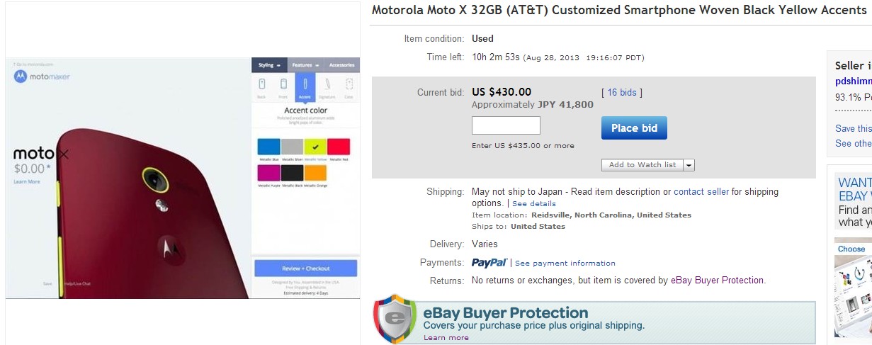The image size is (872, 345).
Task: Open the 16 bids link
Action: coord(621,92)
